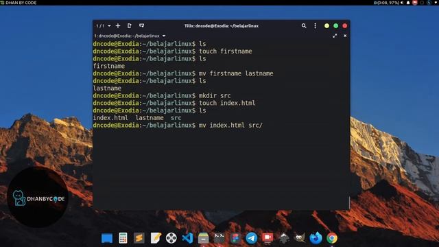Add terminal down with the split icon
This screenshot has width=439, height=247.
click(x=142, y=26)
